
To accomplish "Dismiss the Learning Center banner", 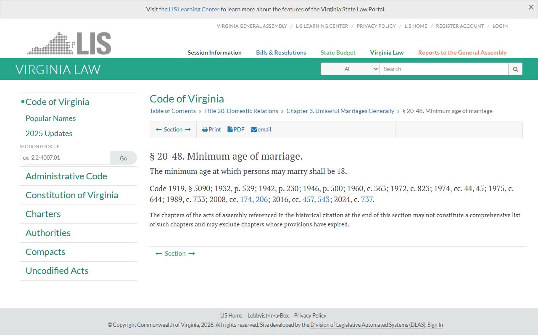I will pyautogui.click(x=531, y=7).
